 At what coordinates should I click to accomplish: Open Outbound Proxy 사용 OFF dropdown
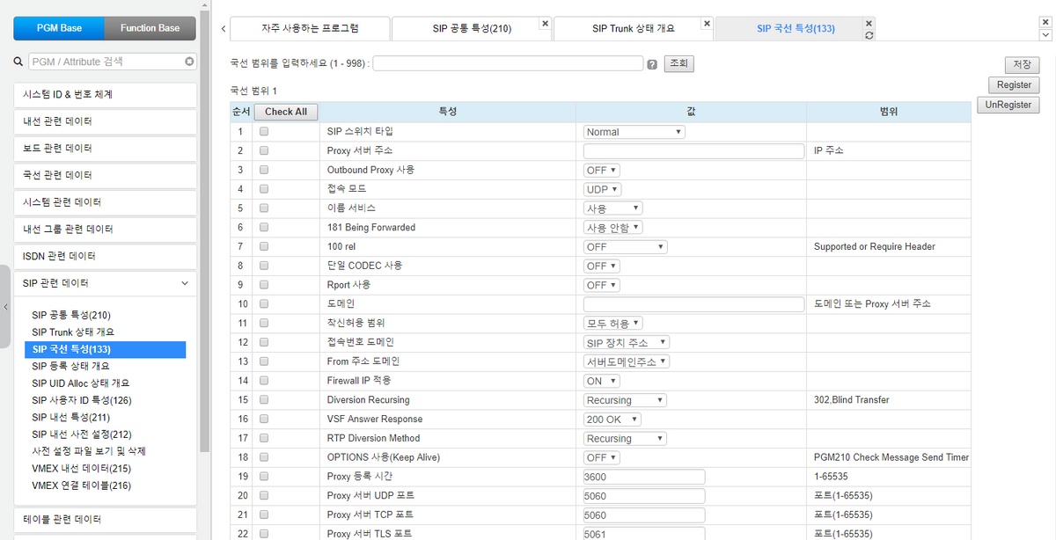[602, 170]
